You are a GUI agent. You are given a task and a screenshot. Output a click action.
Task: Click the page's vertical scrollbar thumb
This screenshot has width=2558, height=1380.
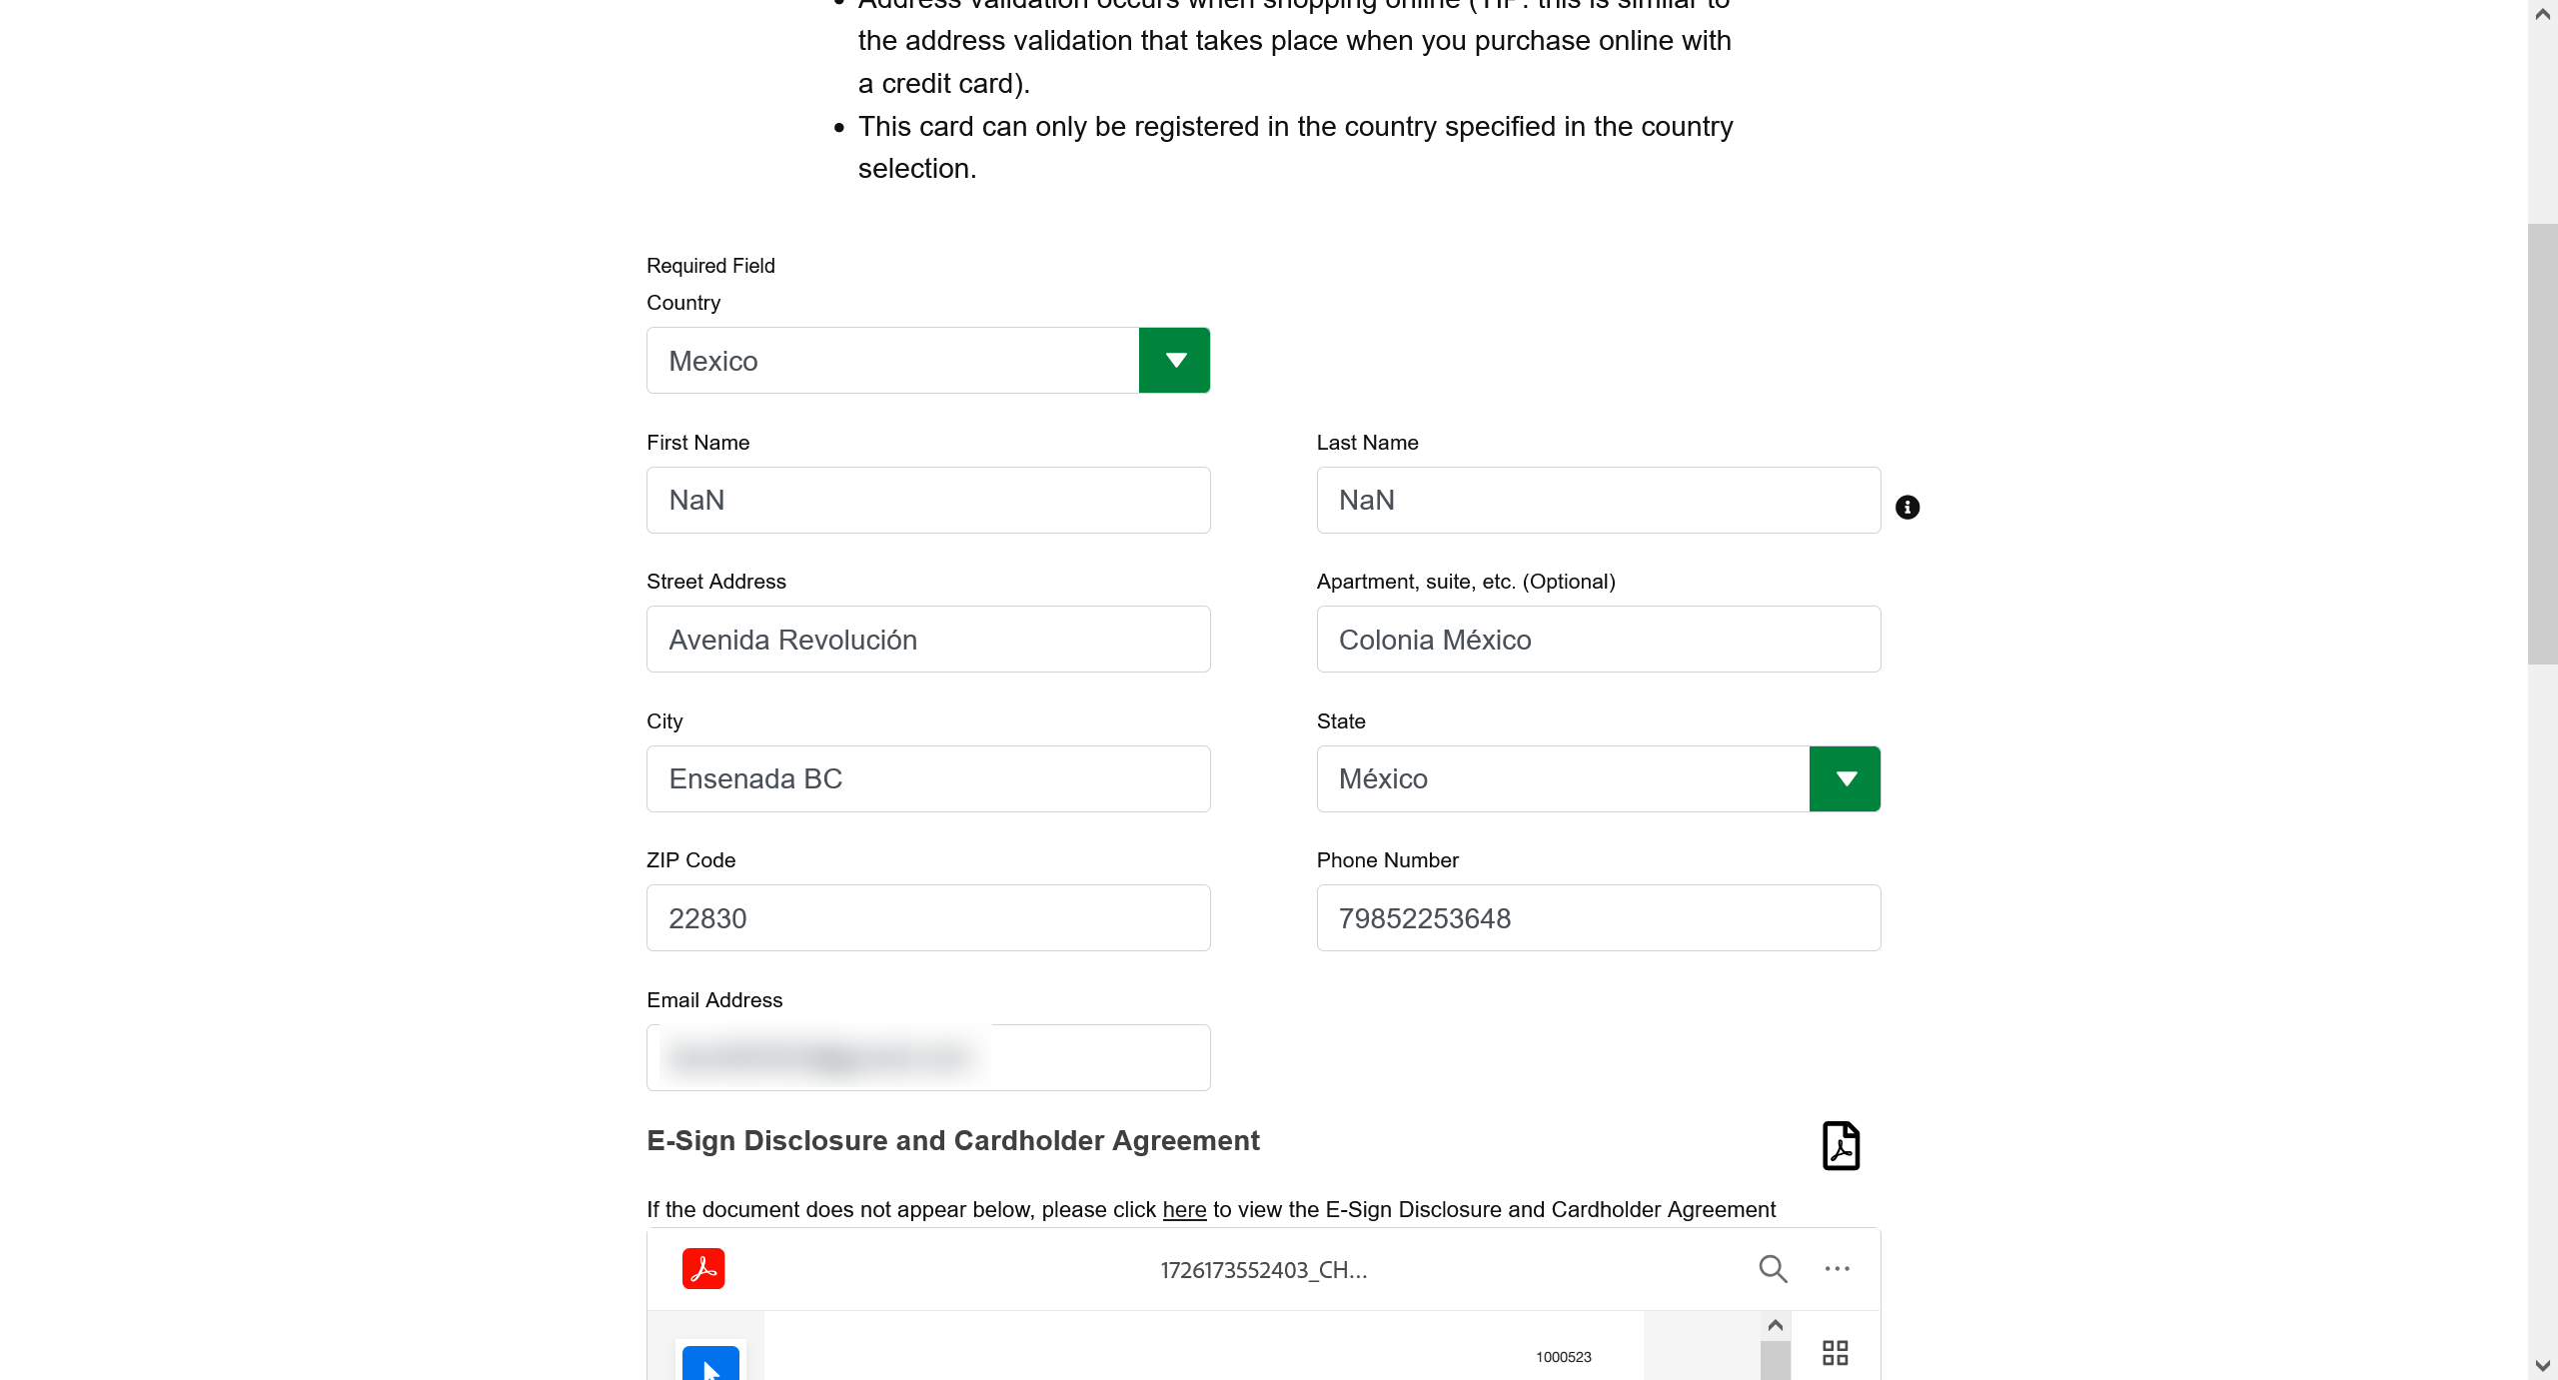coord(2542,444)
